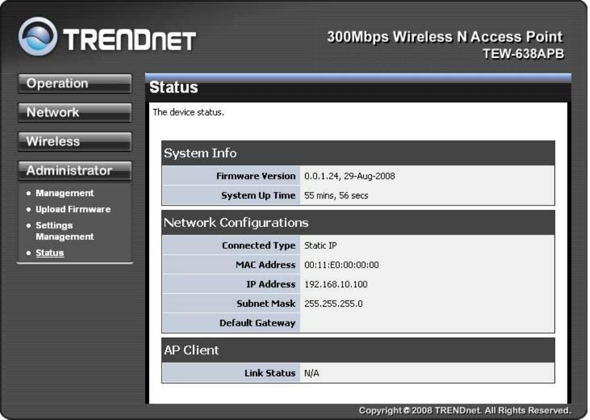590x420 pixels.
Task: Collapse the Administrator menu section
Action: [x=75, y=171]
